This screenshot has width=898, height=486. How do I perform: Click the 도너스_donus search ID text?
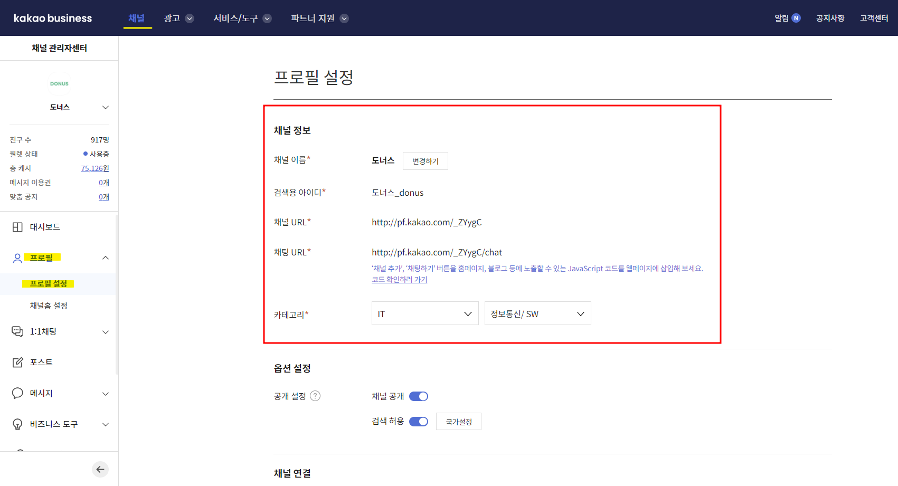[x=398, y=193]
